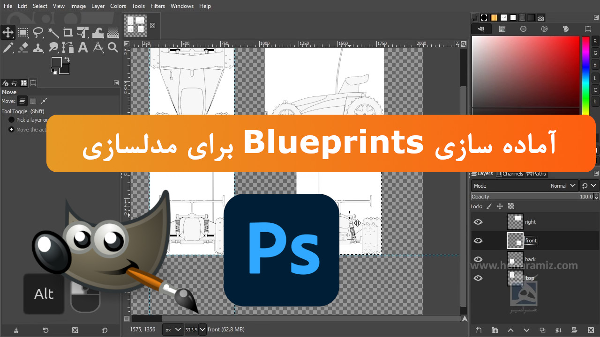The width and height of the screenshot is (600, 337).
Task: Open the layer Mode Normal dropdown
Action: coord(525,186)
